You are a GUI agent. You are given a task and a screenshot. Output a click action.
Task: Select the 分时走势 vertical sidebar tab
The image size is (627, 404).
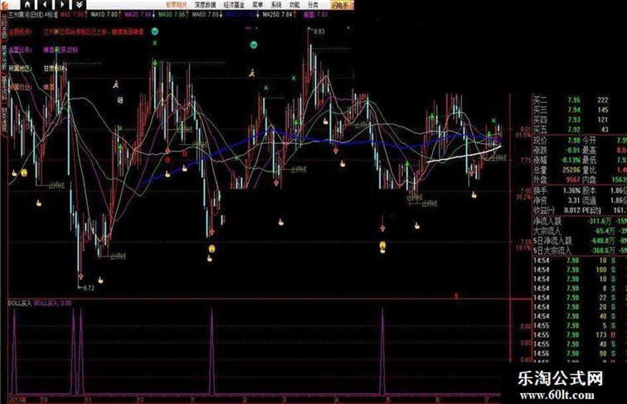click(x=4, y=27)
